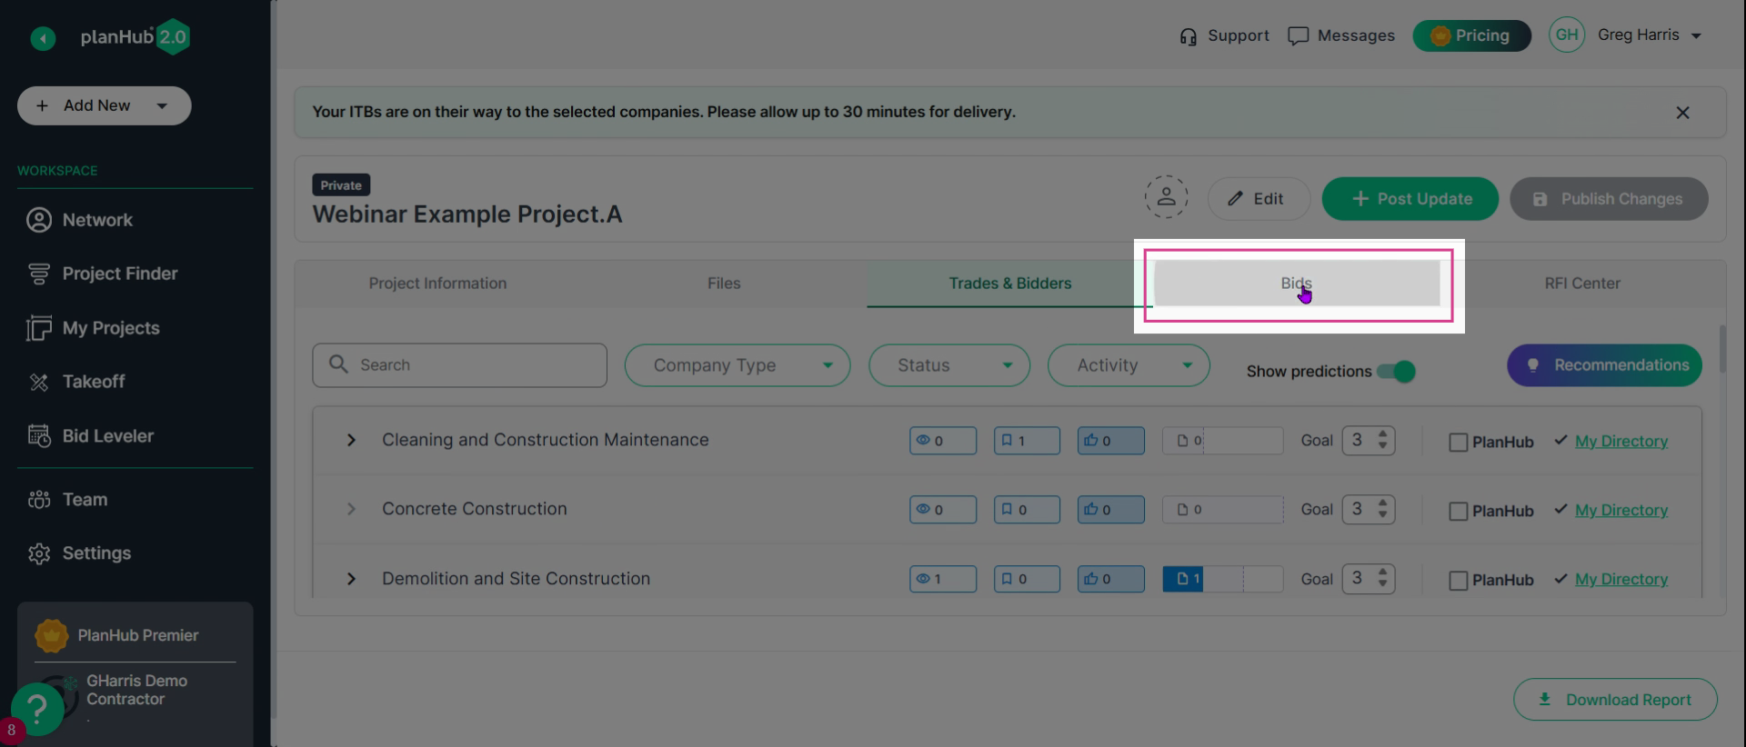
Task: Check PlanHub box for Demolition and Site Construction
Action: tap(1458, 581)
